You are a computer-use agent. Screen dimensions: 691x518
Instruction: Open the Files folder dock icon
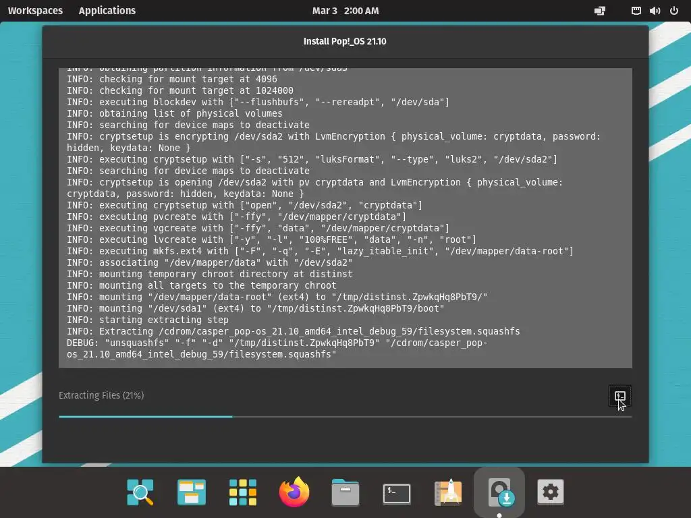coord(345,492)
